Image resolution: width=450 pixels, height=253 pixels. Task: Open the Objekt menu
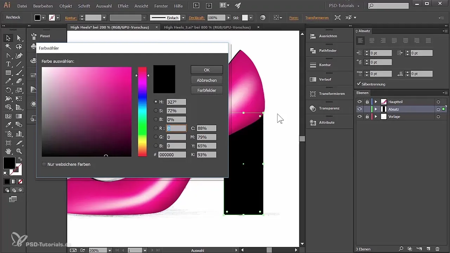click(x=66, y=6)
